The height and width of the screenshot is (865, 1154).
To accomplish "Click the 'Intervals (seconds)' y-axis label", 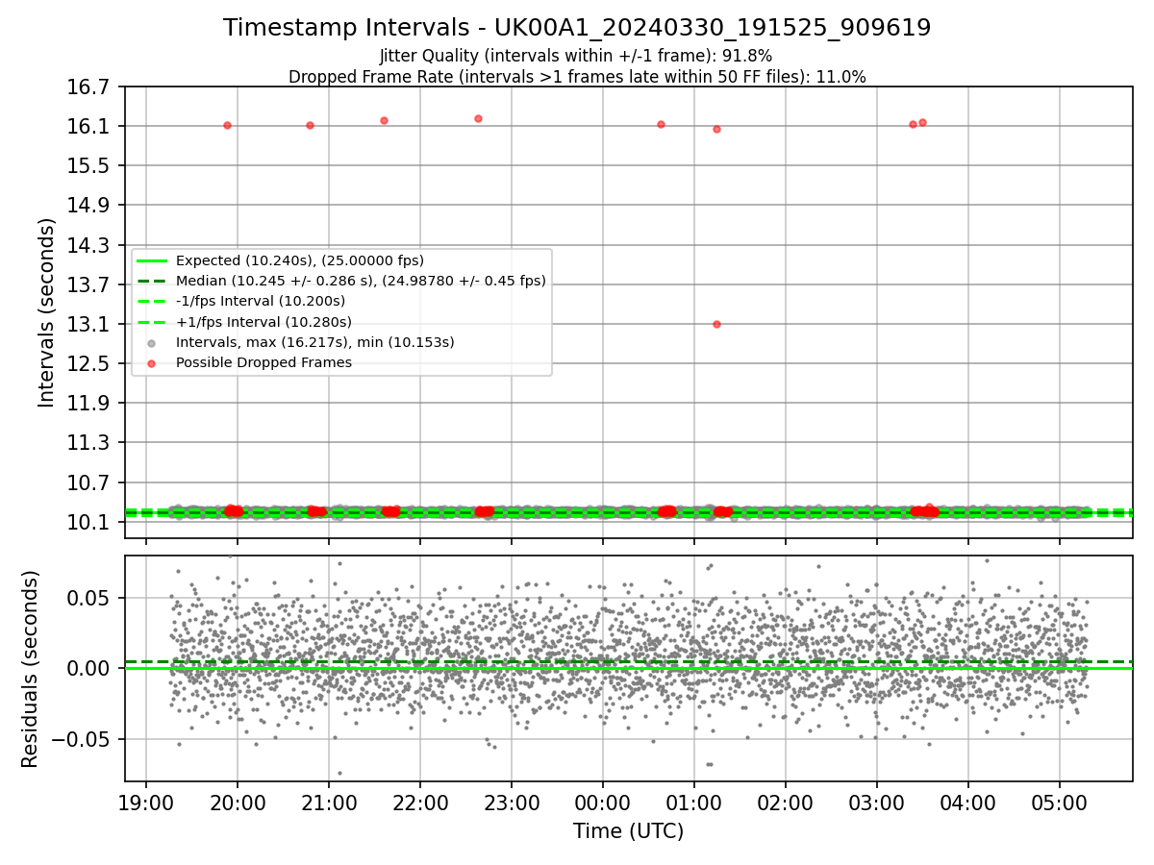I will click(x=47, y=312).
